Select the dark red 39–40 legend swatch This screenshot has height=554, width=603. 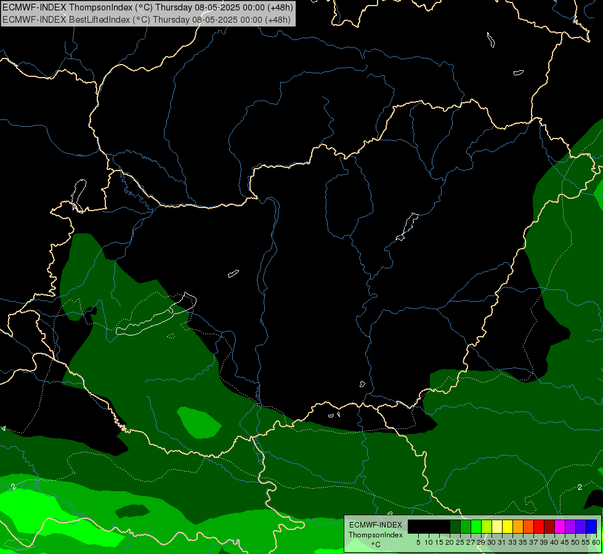click(x=549, y=526)
